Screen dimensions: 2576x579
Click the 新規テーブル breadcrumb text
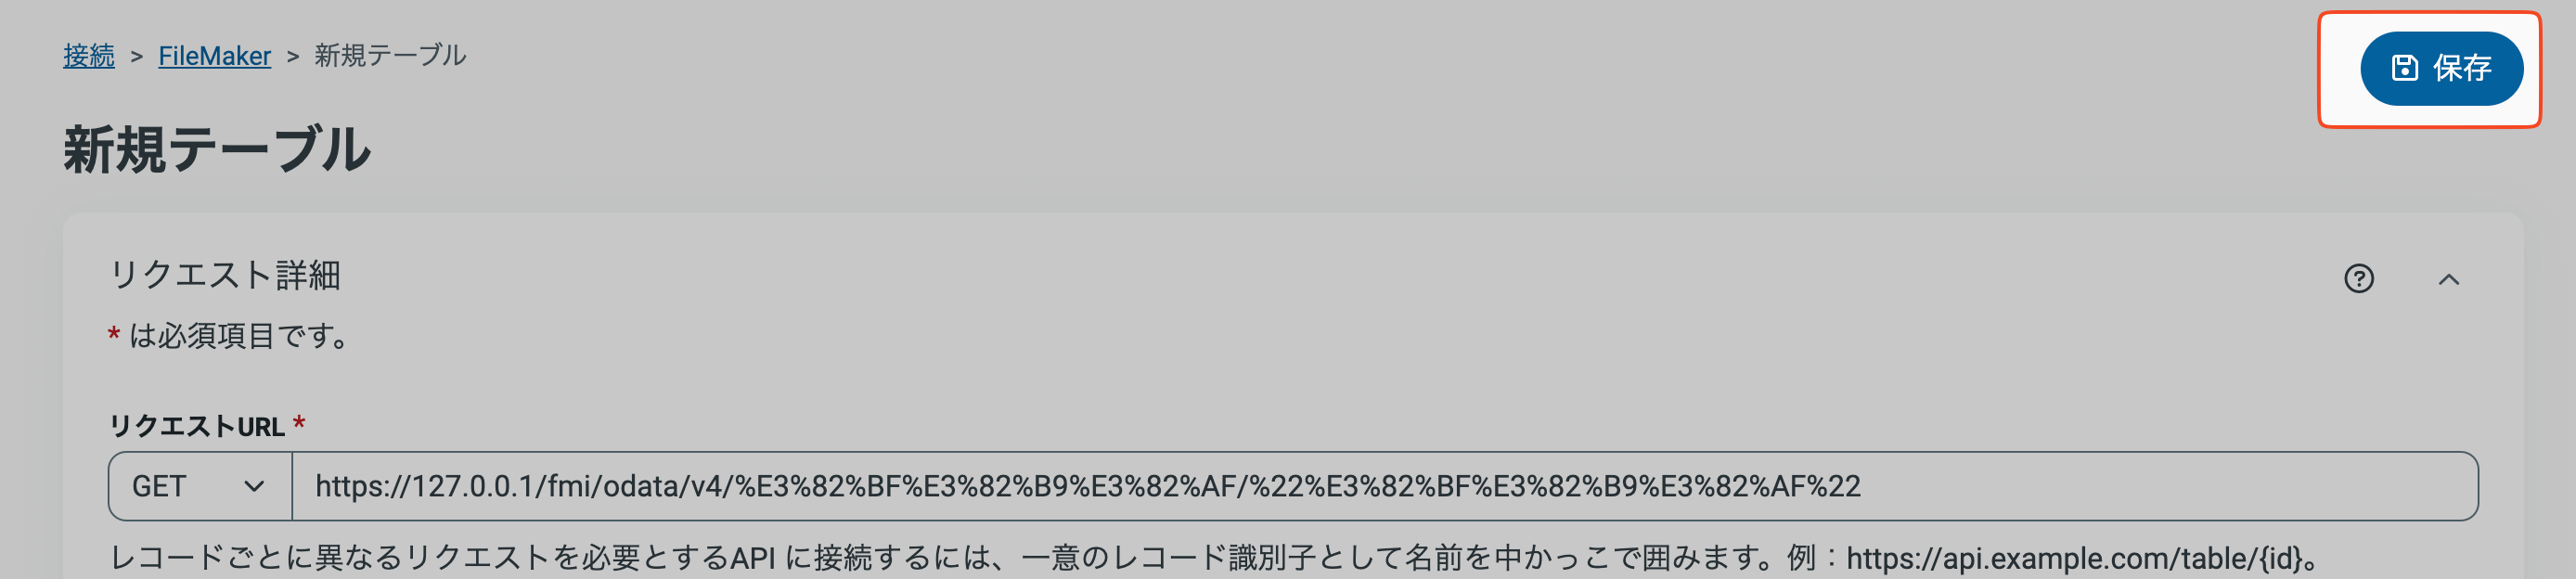(x=390, y=56)
